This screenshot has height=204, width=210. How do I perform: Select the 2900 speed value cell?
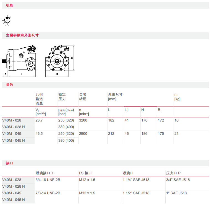[83, 134]
